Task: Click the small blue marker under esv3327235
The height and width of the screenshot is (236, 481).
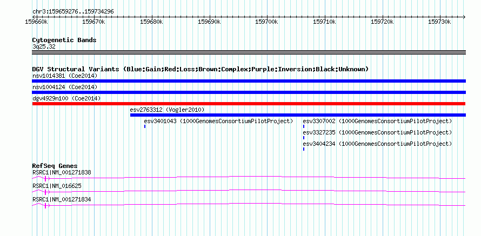Action: (x=304, y=138)
